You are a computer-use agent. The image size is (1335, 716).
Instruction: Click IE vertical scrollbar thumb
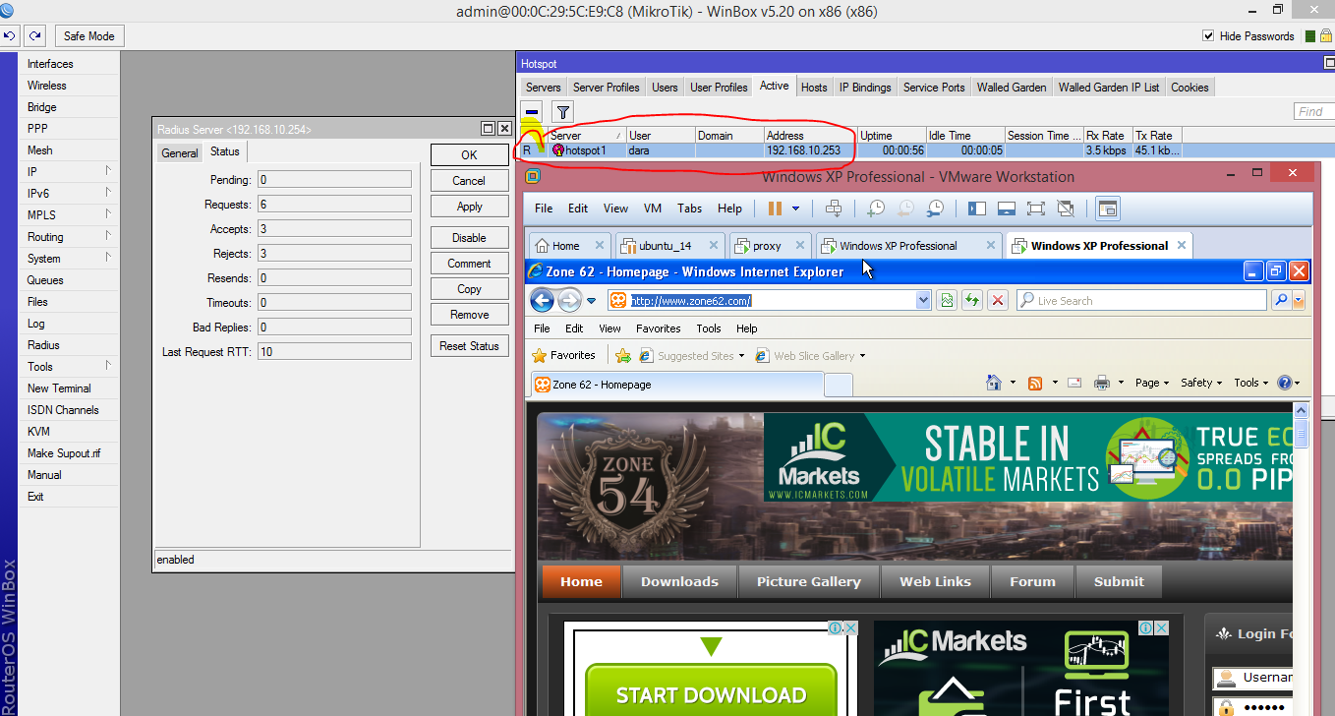1302,434
